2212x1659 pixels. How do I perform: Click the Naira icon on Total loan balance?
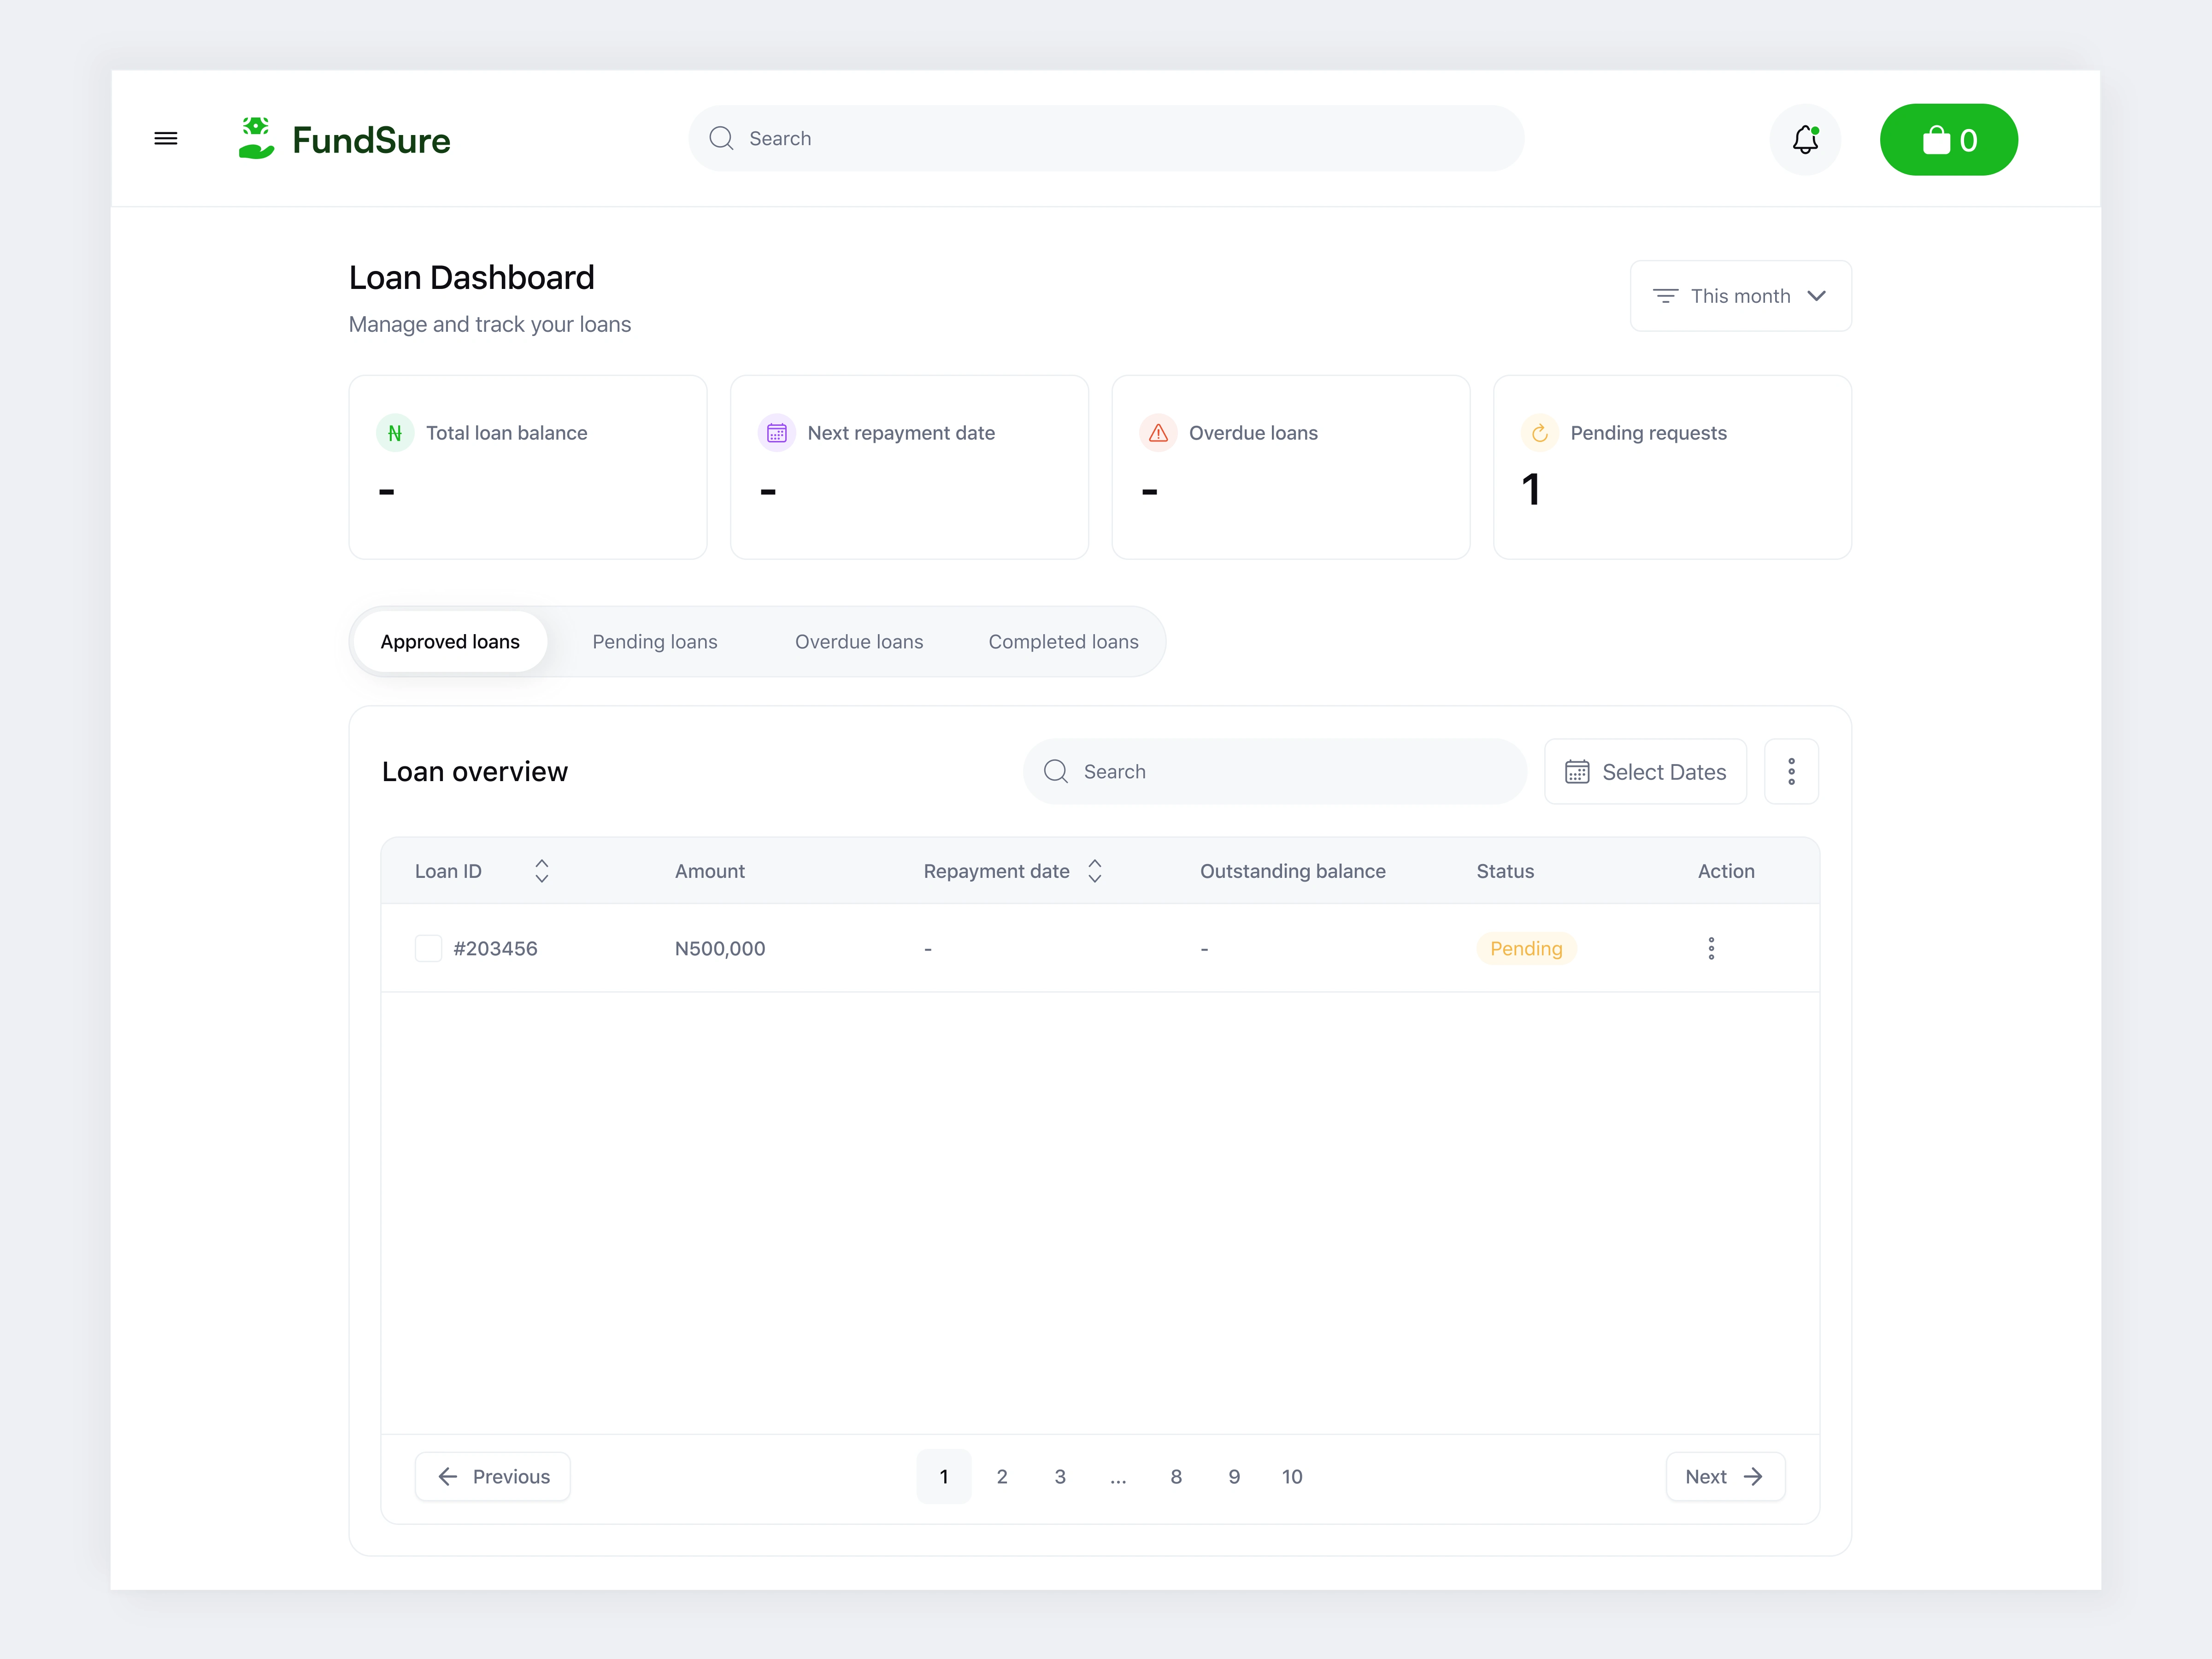[x=395, y=433]
